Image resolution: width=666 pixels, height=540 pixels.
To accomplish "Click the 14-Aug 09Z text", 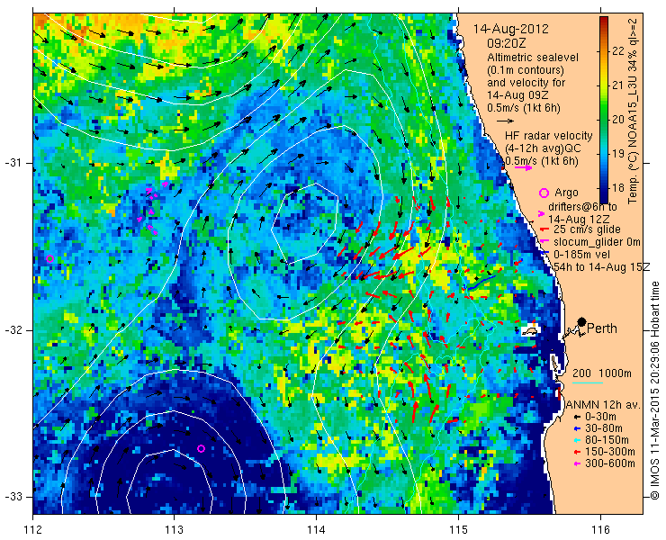I will pyautogui.click(x=517, y=95).
